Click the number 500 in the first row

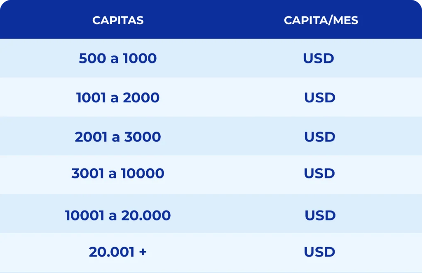(x=92, y=58)
